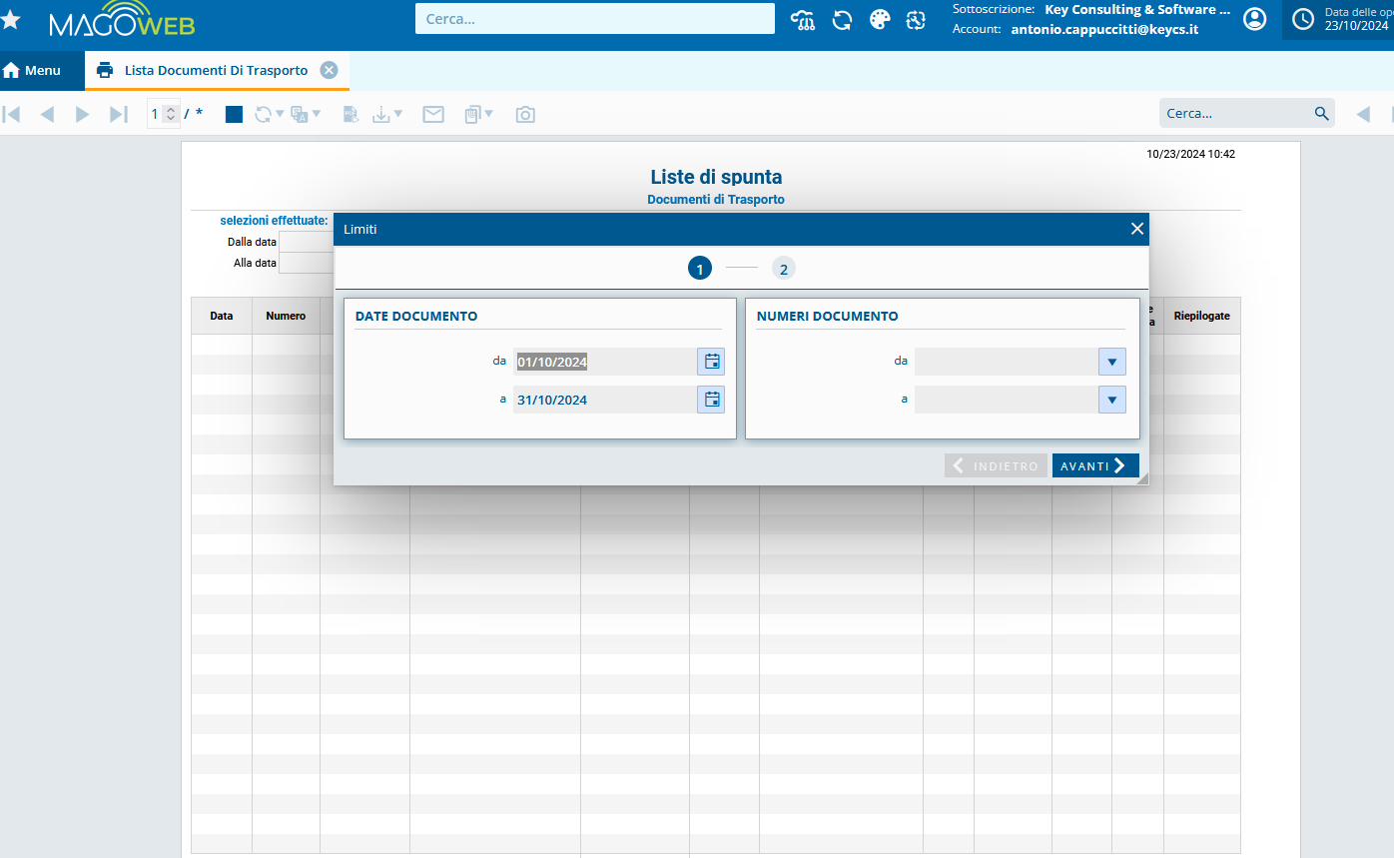Click the dialog bottom-right resize grip
Image resolution: width=1394 pixels, height=858 pixels.
coord(1141,479)
